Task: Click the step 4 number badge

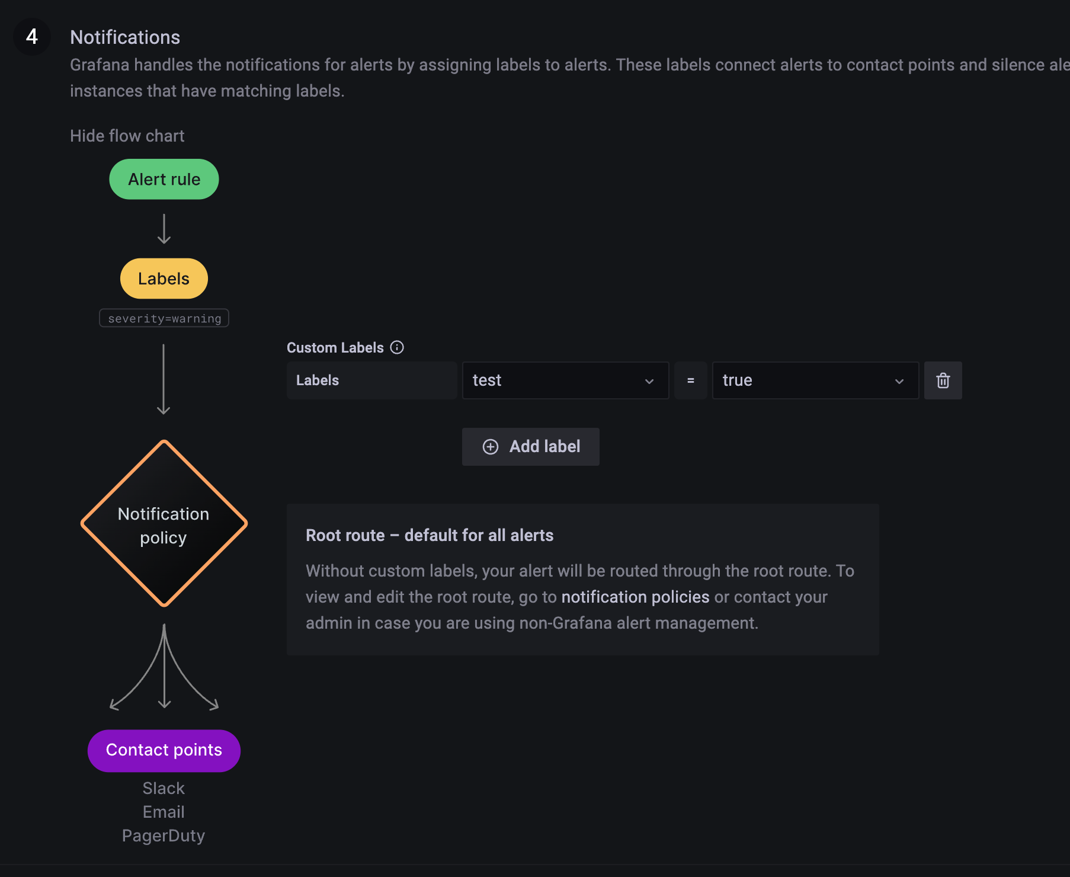Action: coord(32,37)
